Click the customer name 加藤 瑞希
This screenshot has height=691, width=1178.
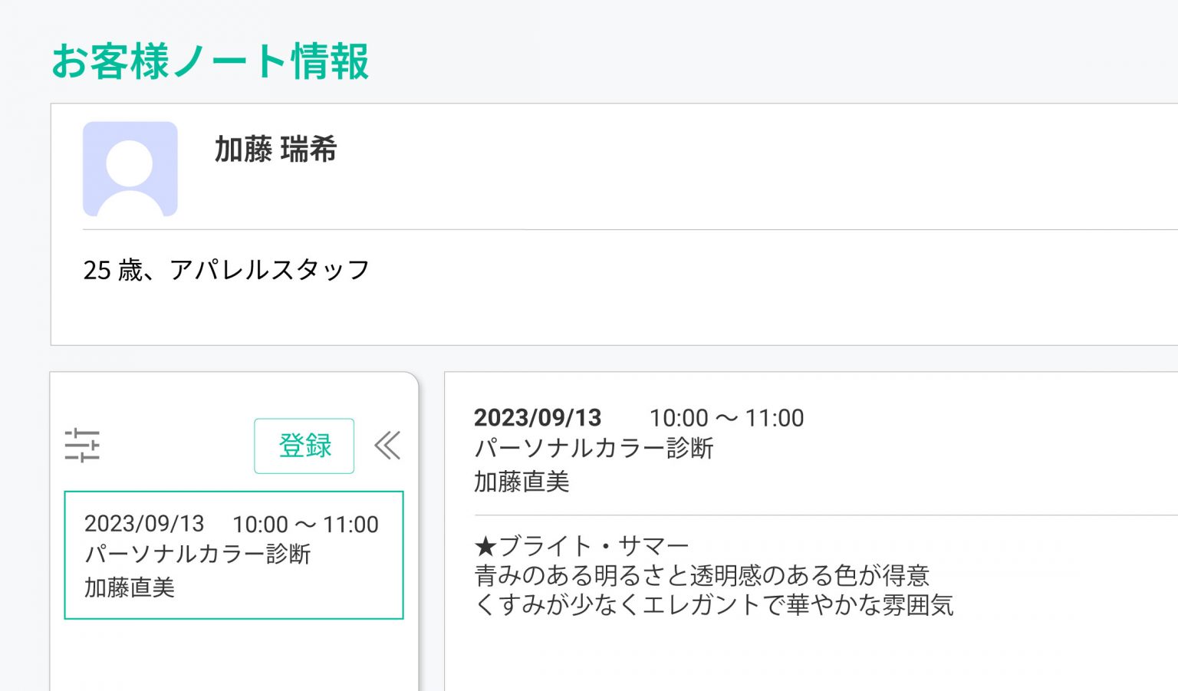275,149
